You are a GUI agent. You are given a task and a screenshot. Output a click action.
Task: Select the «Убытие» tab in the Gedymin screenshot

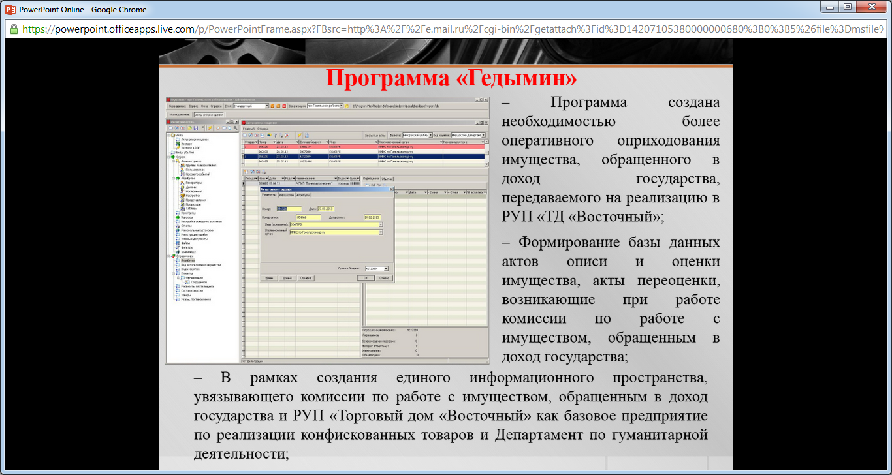coord(387,179)
